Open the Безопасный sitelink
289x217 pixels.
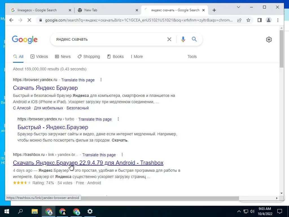pyautogui.click(x=78, y=108)
